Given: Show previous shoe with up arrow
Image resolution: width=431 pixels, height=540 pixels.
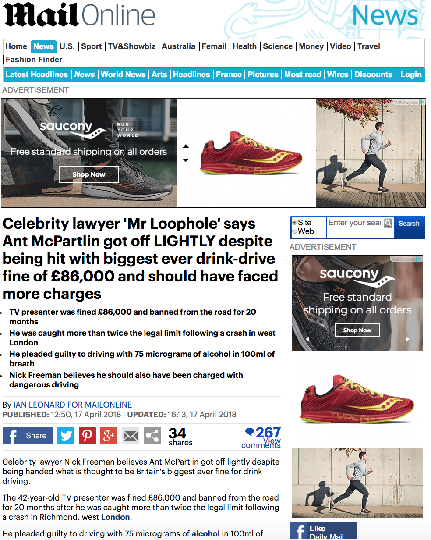Looking at the screenshot, I should point(186,146).
